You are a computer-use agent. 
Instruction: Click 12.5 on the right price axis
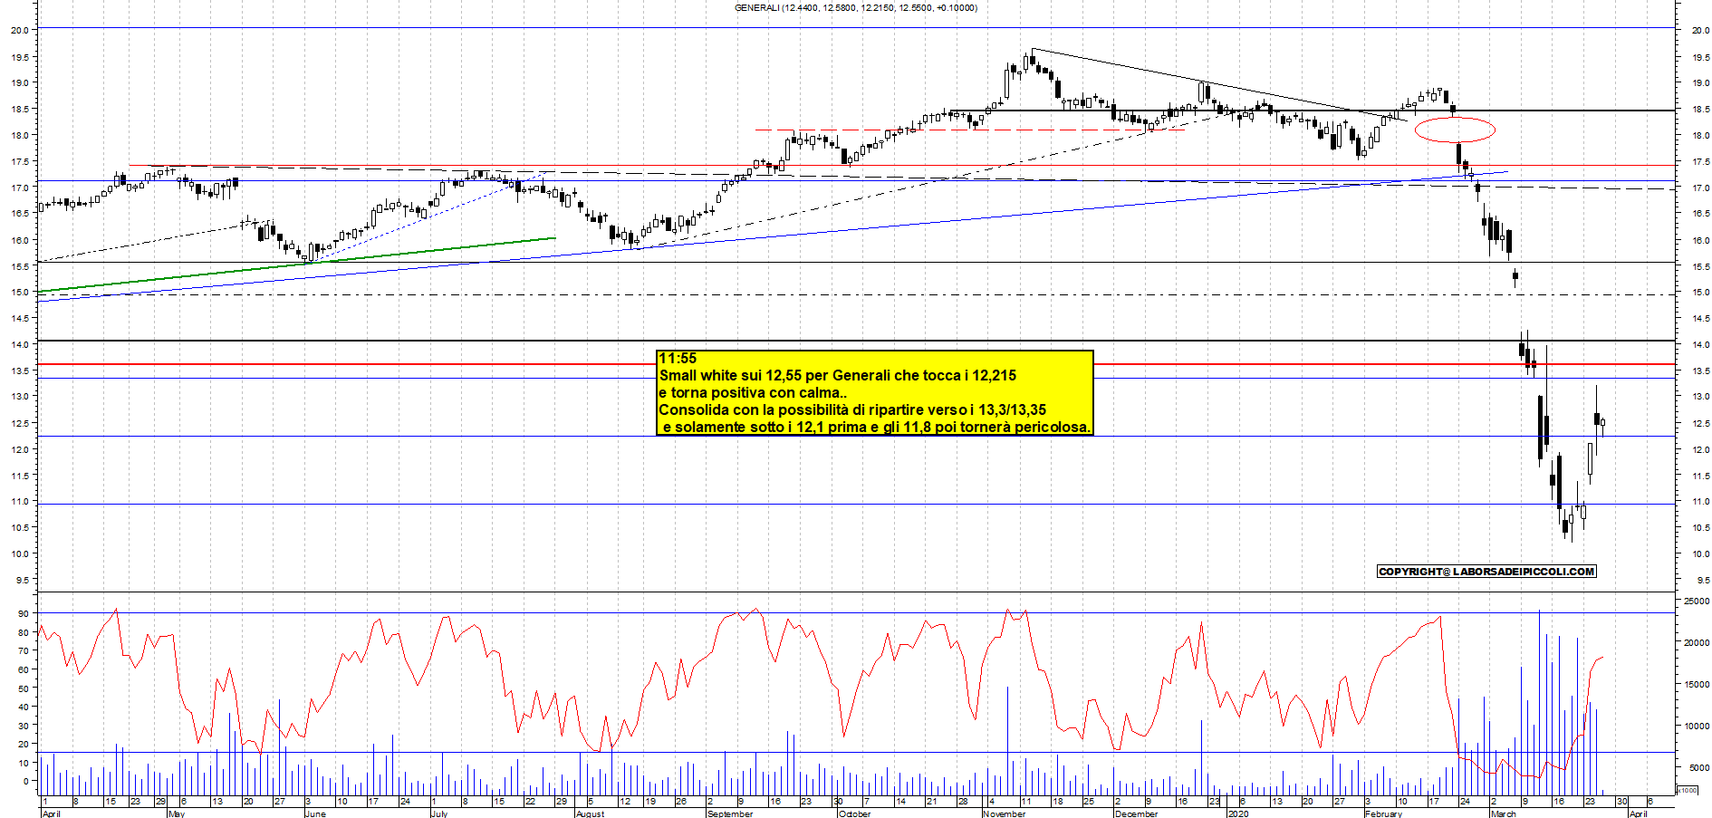point(1700,424)
